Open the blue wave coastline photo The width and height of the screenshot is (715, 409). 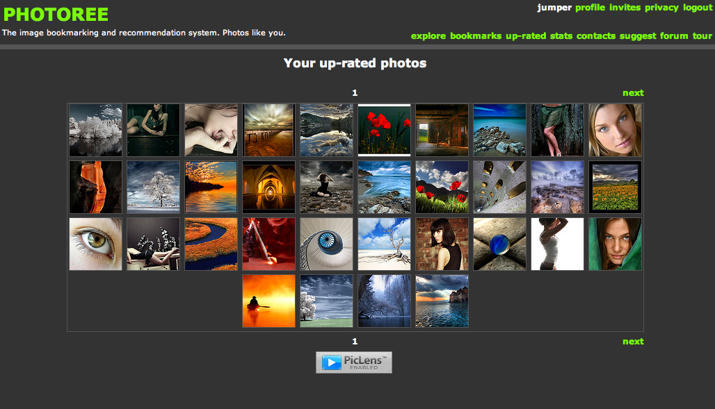[385, 187]
